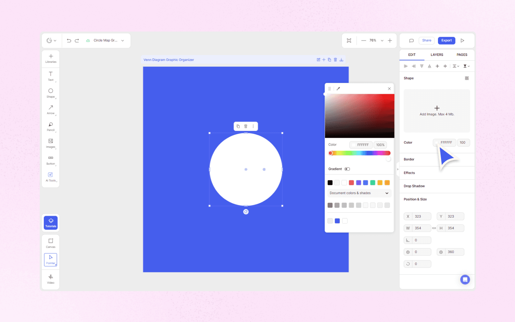Viewport: 515px width, 322px height.
Task: Toggle the Pointer tool active state
Action: click(x=50, y=260)
